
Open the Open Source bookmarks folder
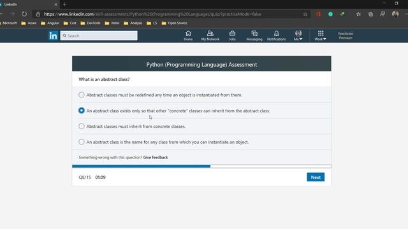point(174,23)
